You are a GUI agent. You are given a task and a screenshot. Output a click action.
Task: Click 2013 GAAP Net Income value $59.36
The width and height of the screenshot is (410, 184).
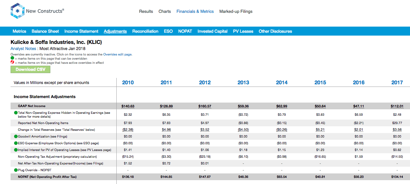[243, 106]
